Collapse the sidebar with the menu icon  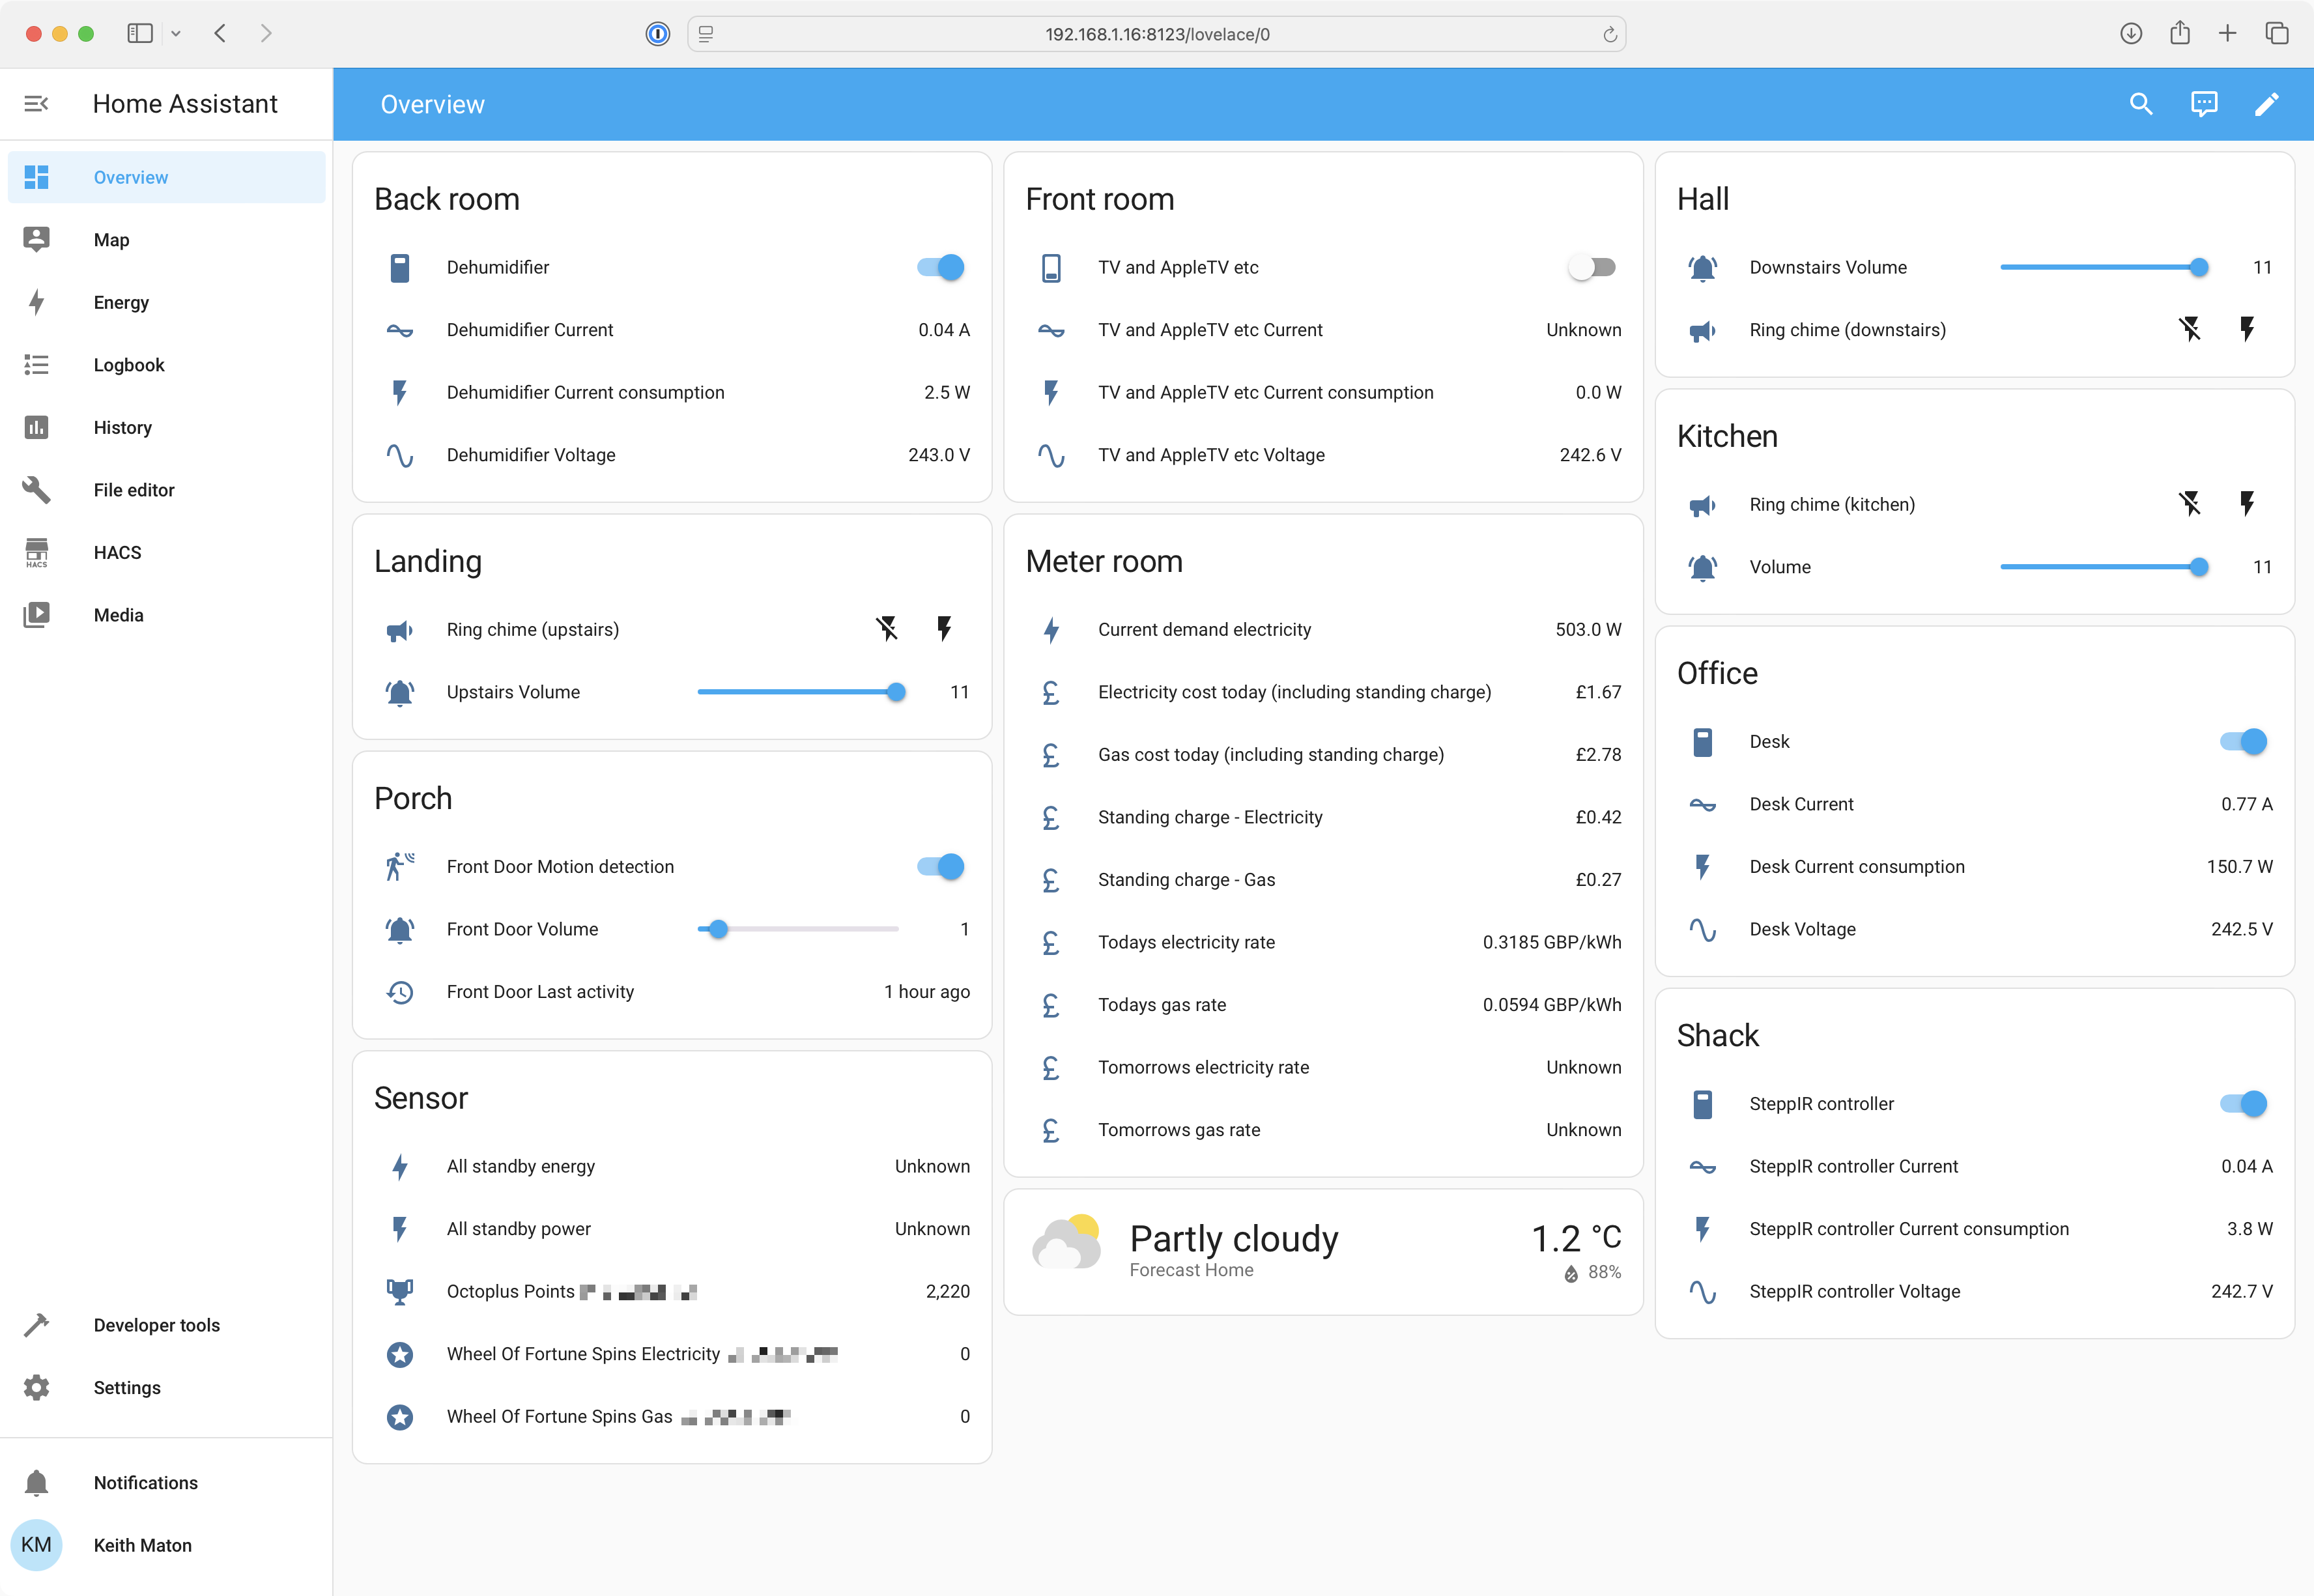point(36,104)
